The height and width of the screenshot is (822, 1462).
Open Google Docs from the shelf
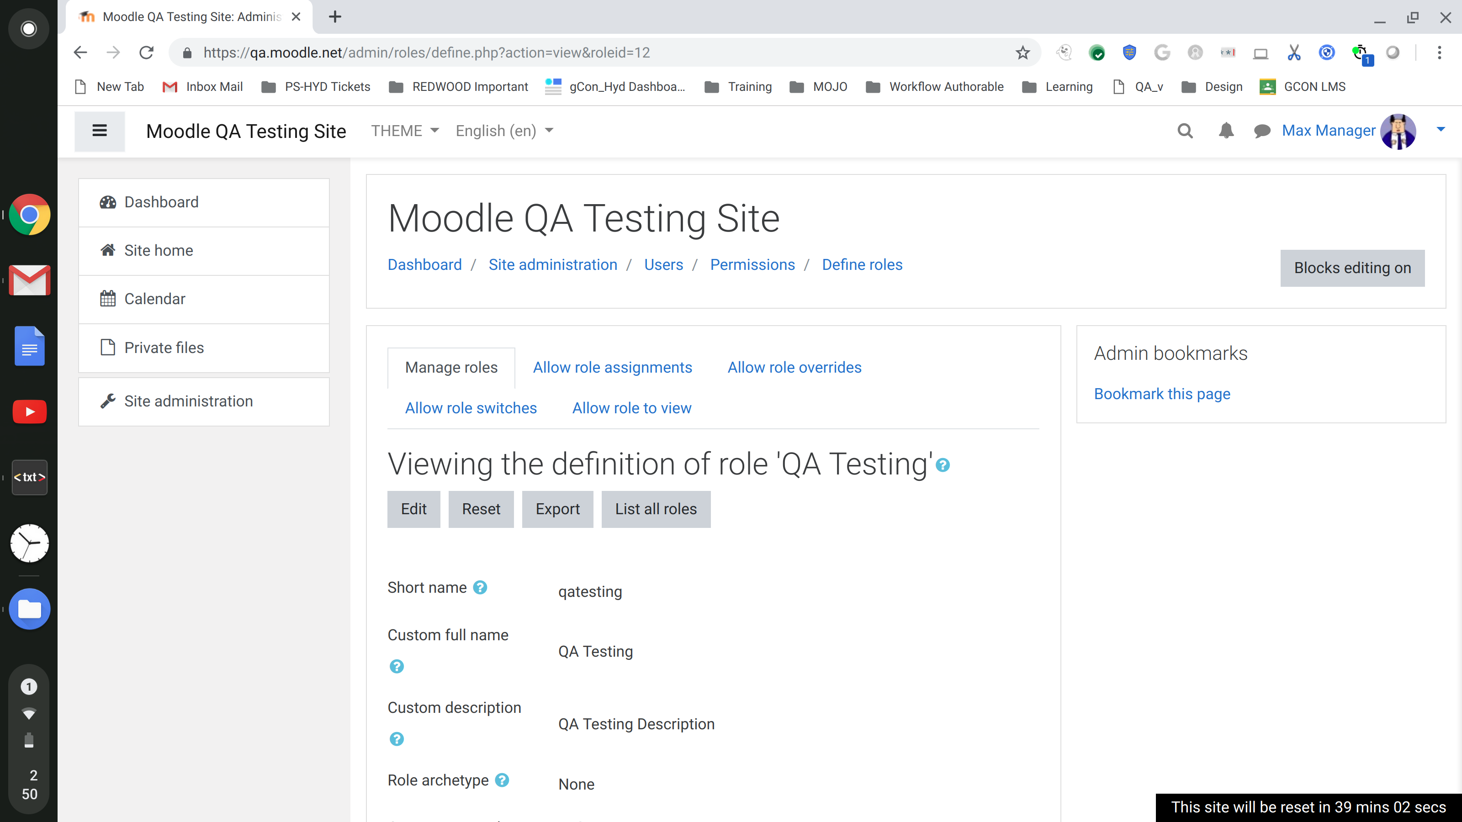tap(30, 346)
